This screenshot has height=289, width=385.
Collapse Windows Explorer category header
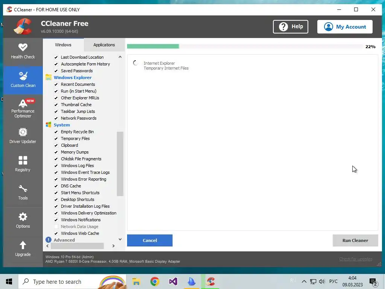pyautogui.click(x=73, y=78)
